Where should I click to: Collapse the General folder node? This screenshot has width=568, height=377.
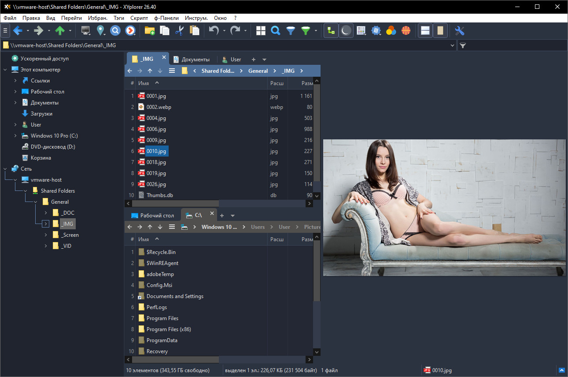pyautogui.click(x=36, y=202)
